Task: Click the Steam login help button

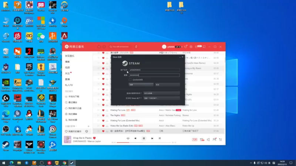Action: (162, 93)
